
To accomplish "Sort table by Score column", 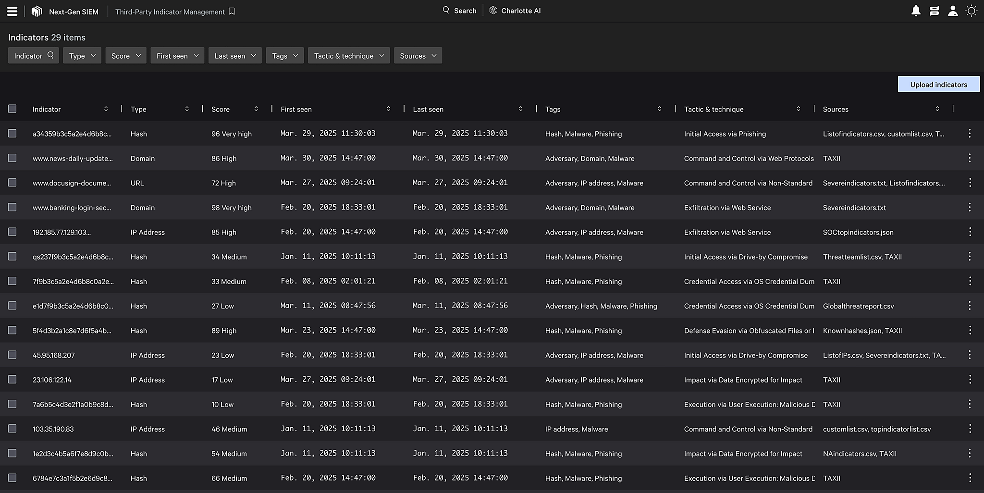I will (256, 109).
